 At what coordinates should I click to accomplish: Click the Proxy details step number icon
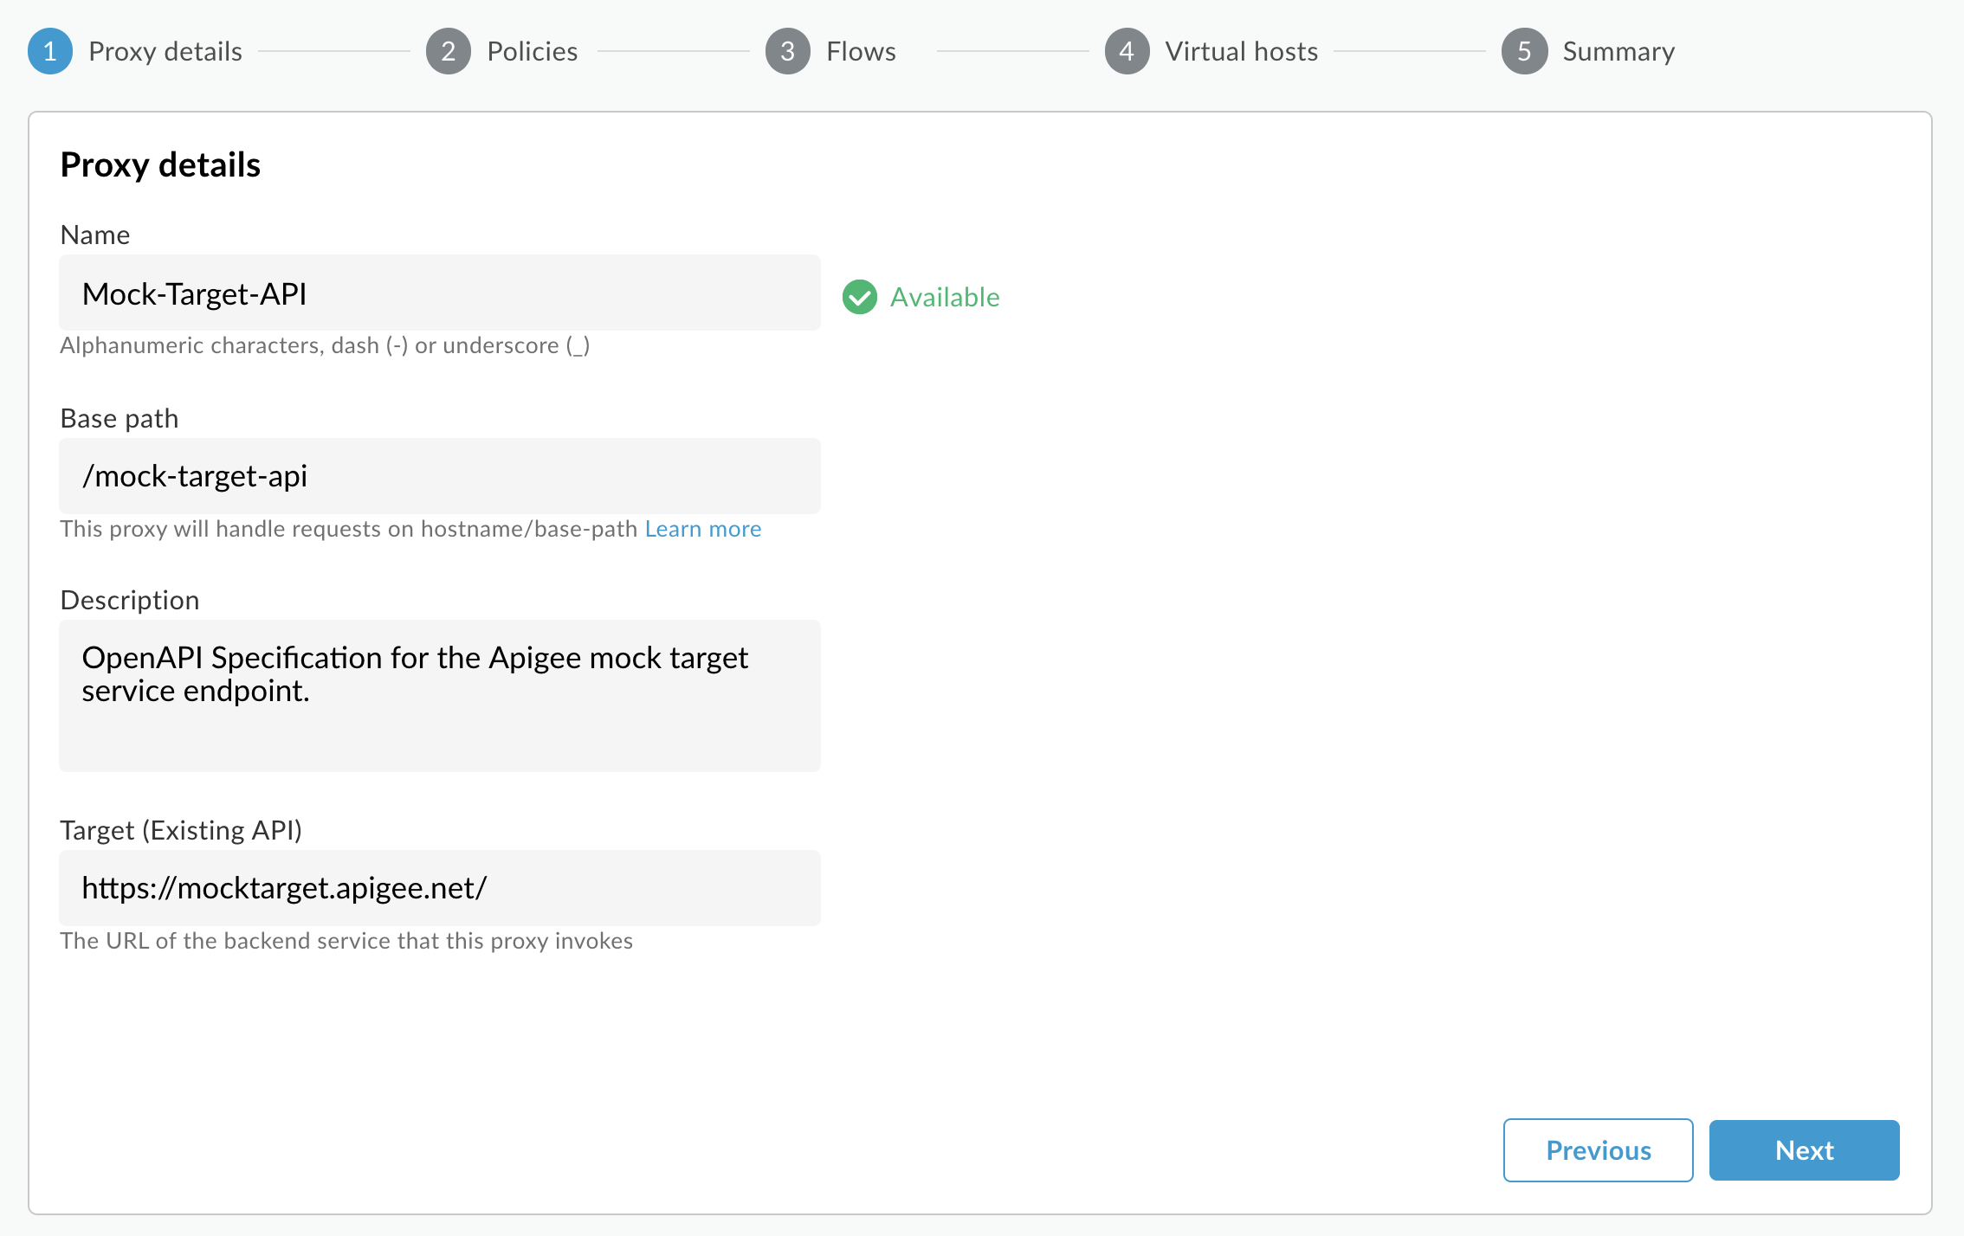click(48, 51)
